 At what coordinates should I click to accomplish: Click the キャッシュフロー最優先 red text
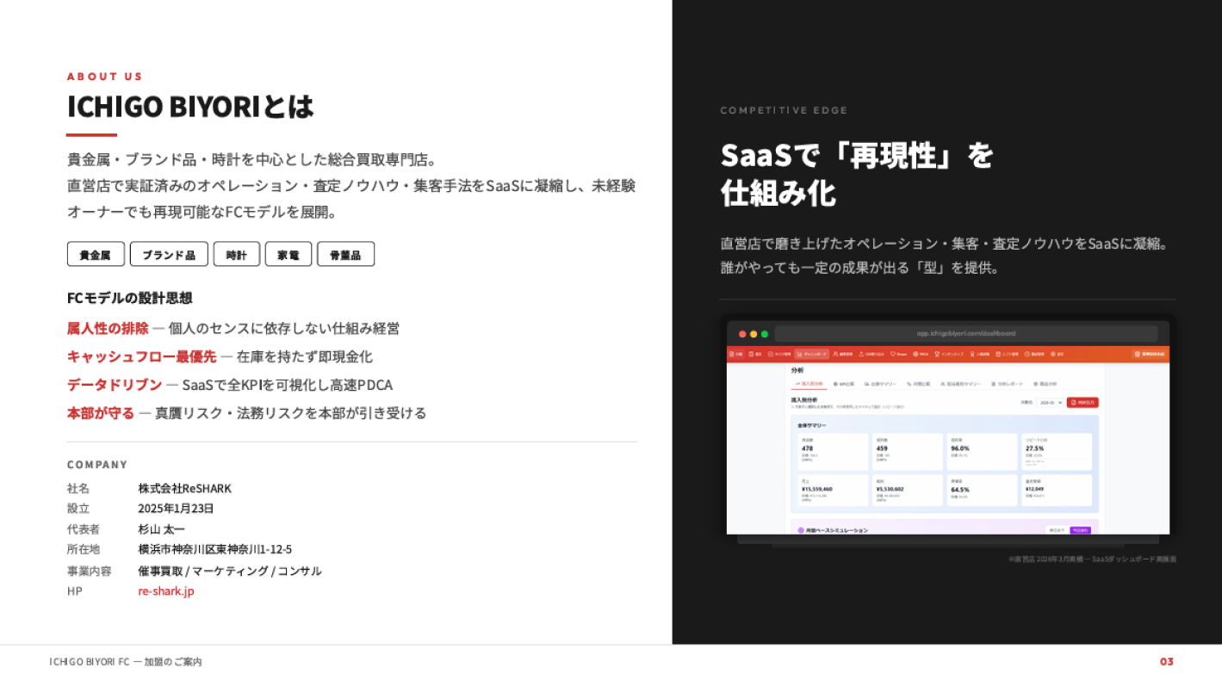pyautogui.click(x=142, y=356)
